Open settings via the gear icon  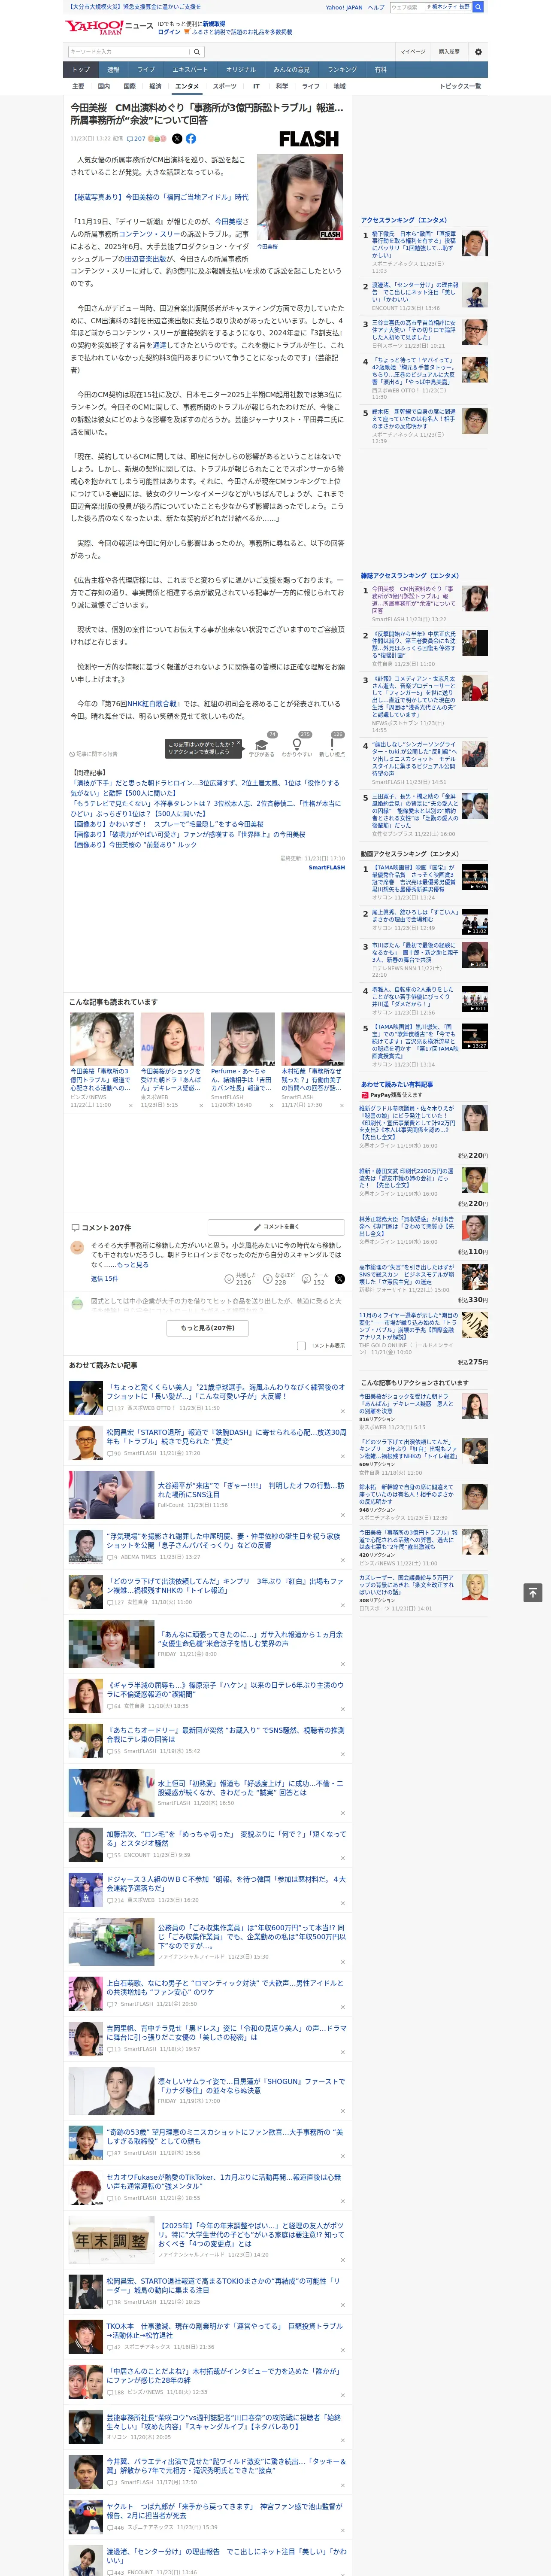tap(478, 52)
